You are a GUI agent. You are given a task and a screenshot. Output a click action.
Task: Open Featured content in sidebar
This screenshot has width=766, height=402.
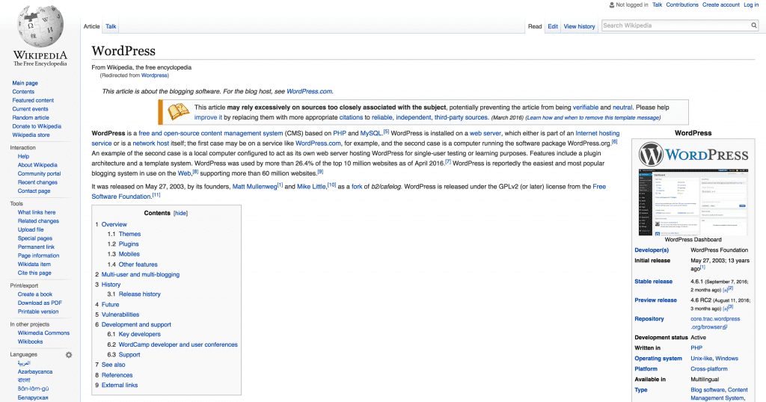(x=33, y=100)
